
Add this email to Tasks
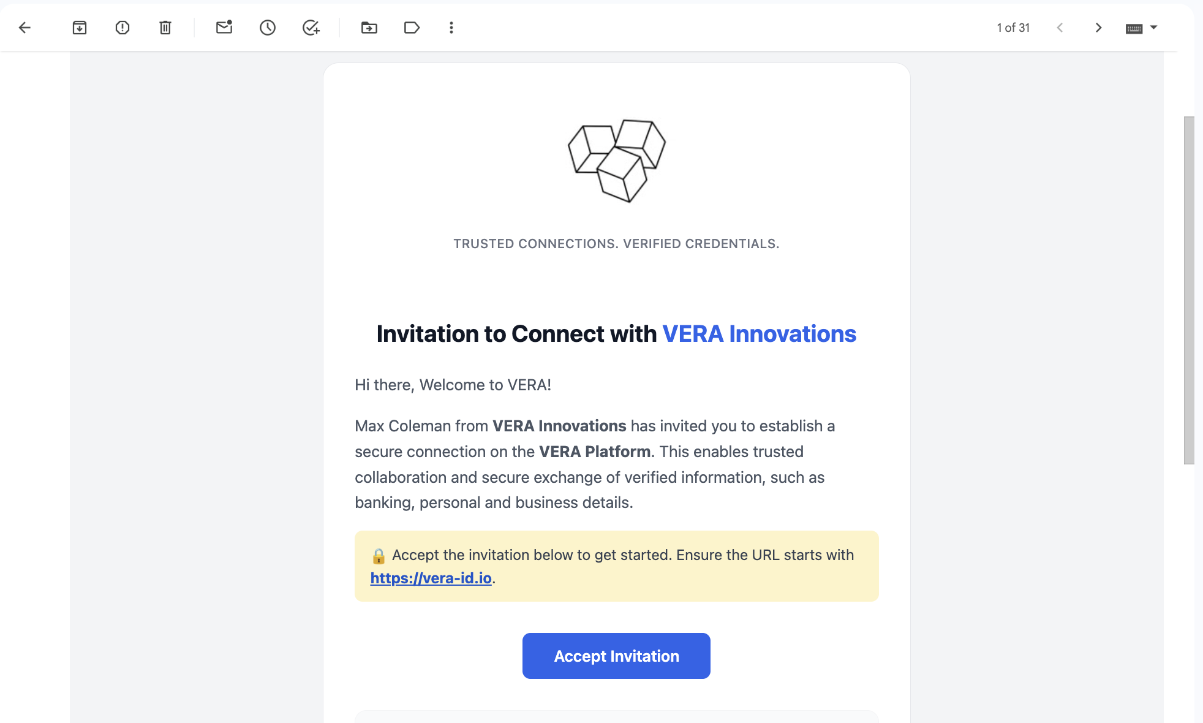click(311, 27)
